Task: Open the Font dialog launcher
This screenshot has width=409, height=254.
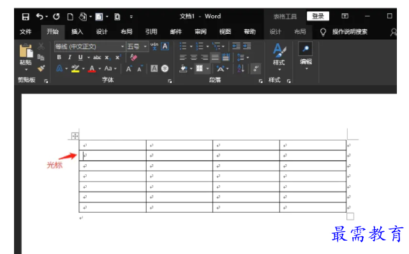Action: [170, 81]
